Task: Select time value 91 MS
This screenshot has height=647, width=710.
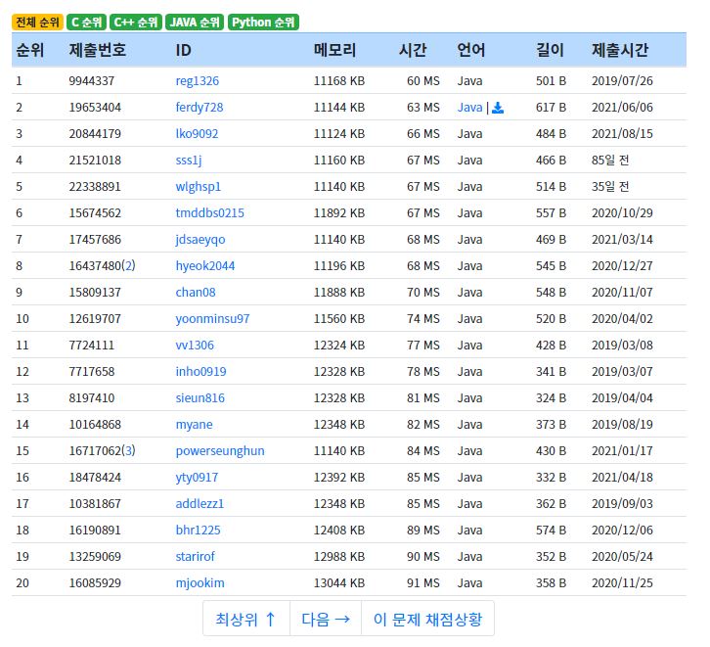Action: 422,583
